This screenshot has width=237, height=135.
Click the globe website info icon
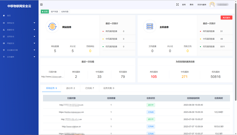[x=52, y=27]
